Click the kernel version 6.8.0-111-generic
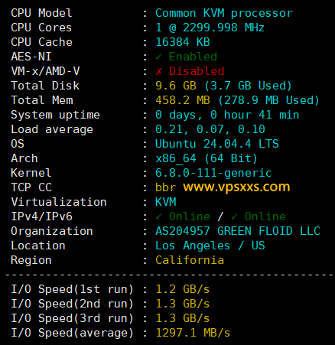 [x=213, y=173]
